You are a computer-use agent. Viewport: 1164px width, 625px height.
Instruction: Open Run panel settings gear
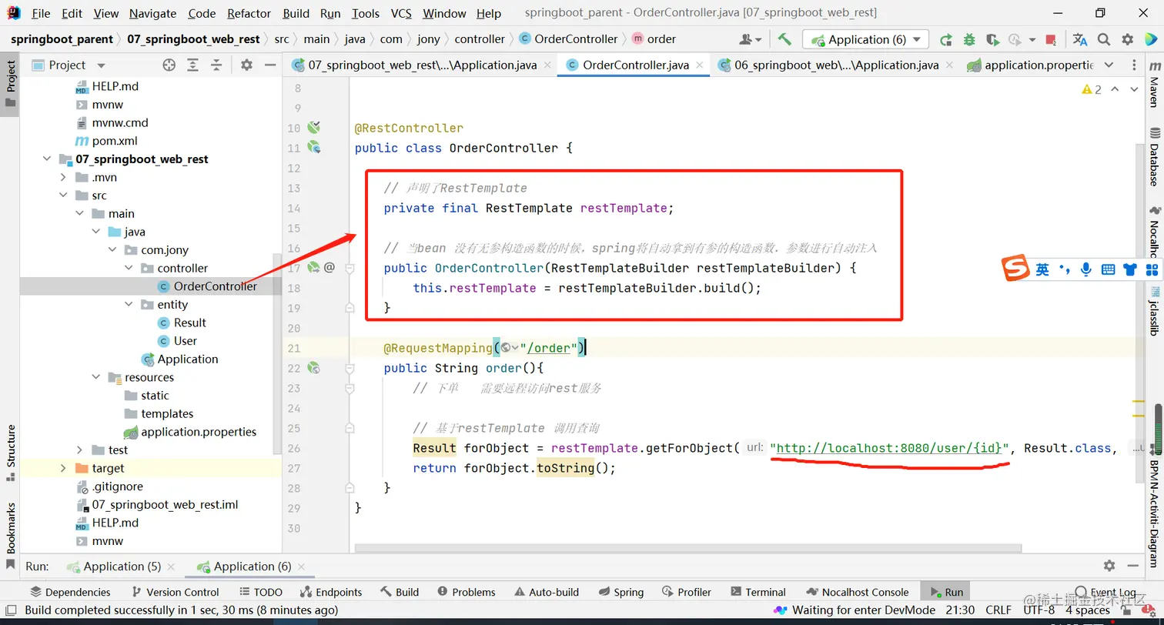click(1109, 566)
